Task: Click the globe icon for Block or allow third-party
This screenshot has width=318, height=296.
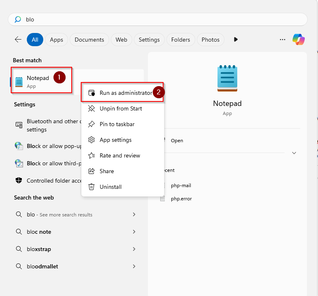Action: point(19,163)
